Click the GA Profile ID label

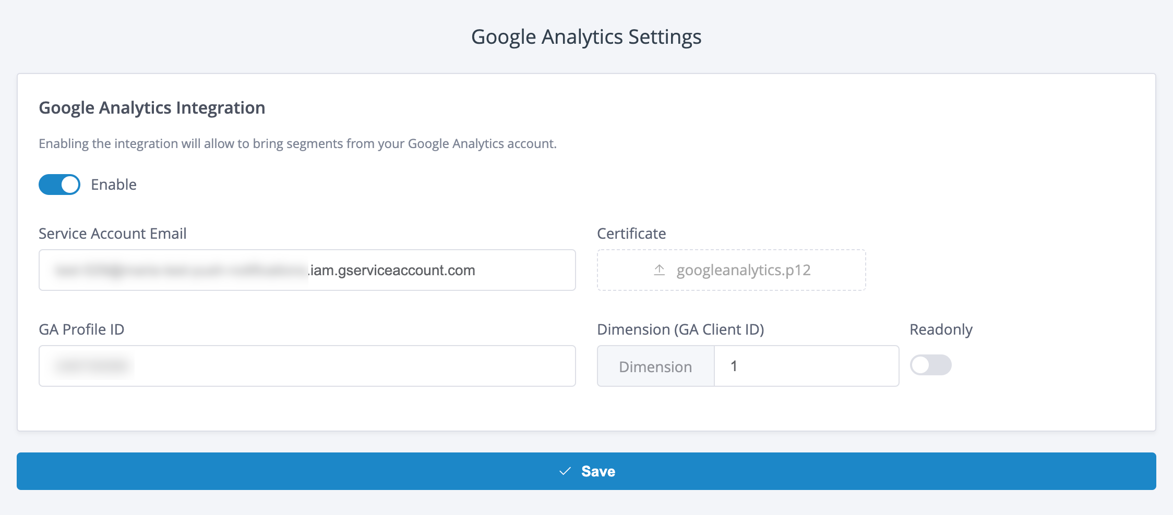click(81, 329)
